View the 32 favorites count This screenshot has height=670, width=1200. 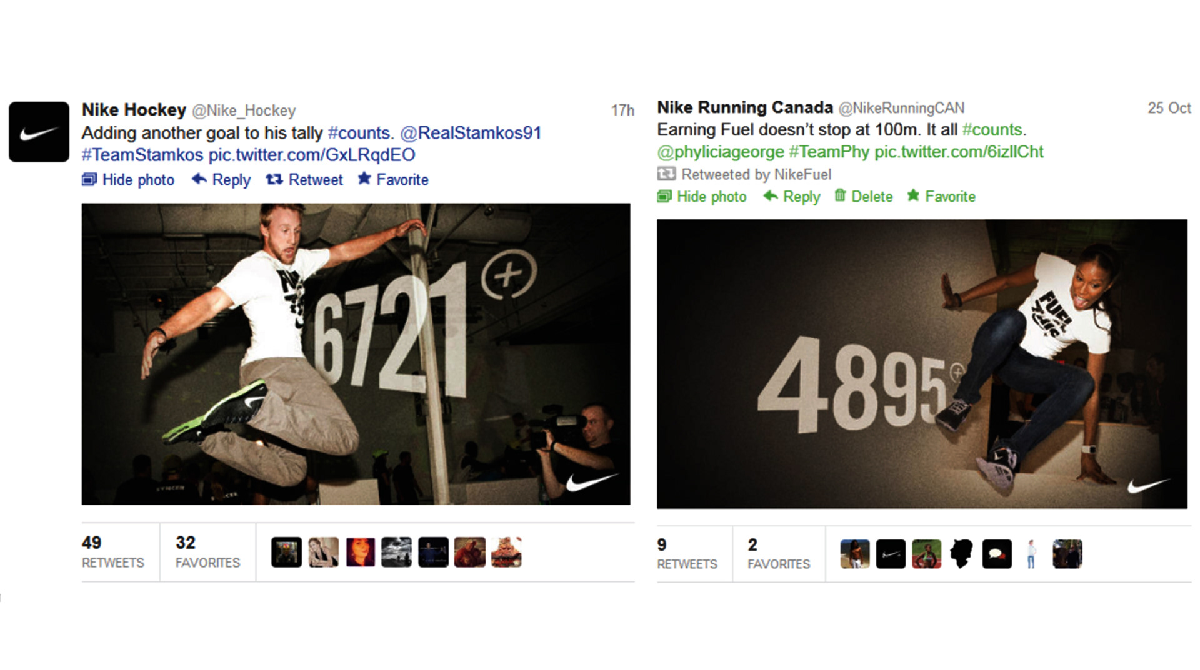coord(207,552)
